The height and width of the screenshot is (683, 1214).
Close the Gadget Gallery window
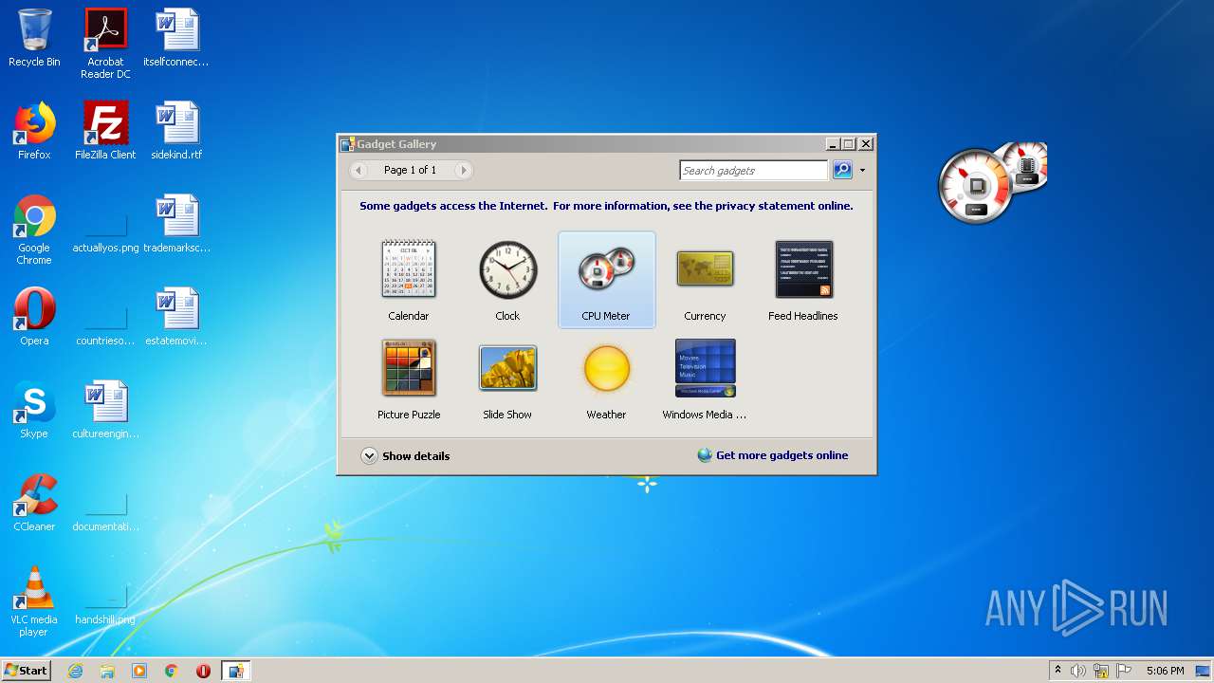pos(865,144)
